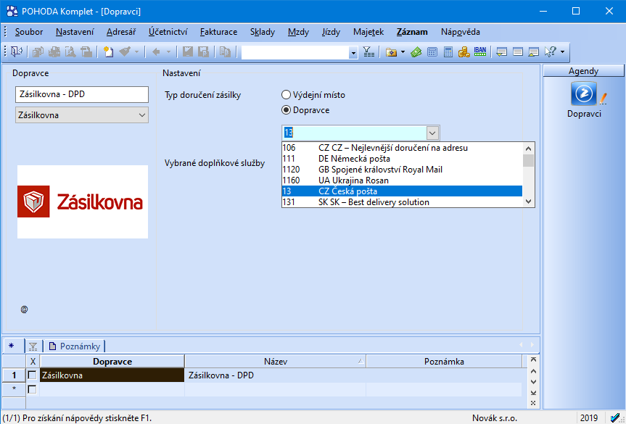Open the Soubor menu

(x=29, y=32)
